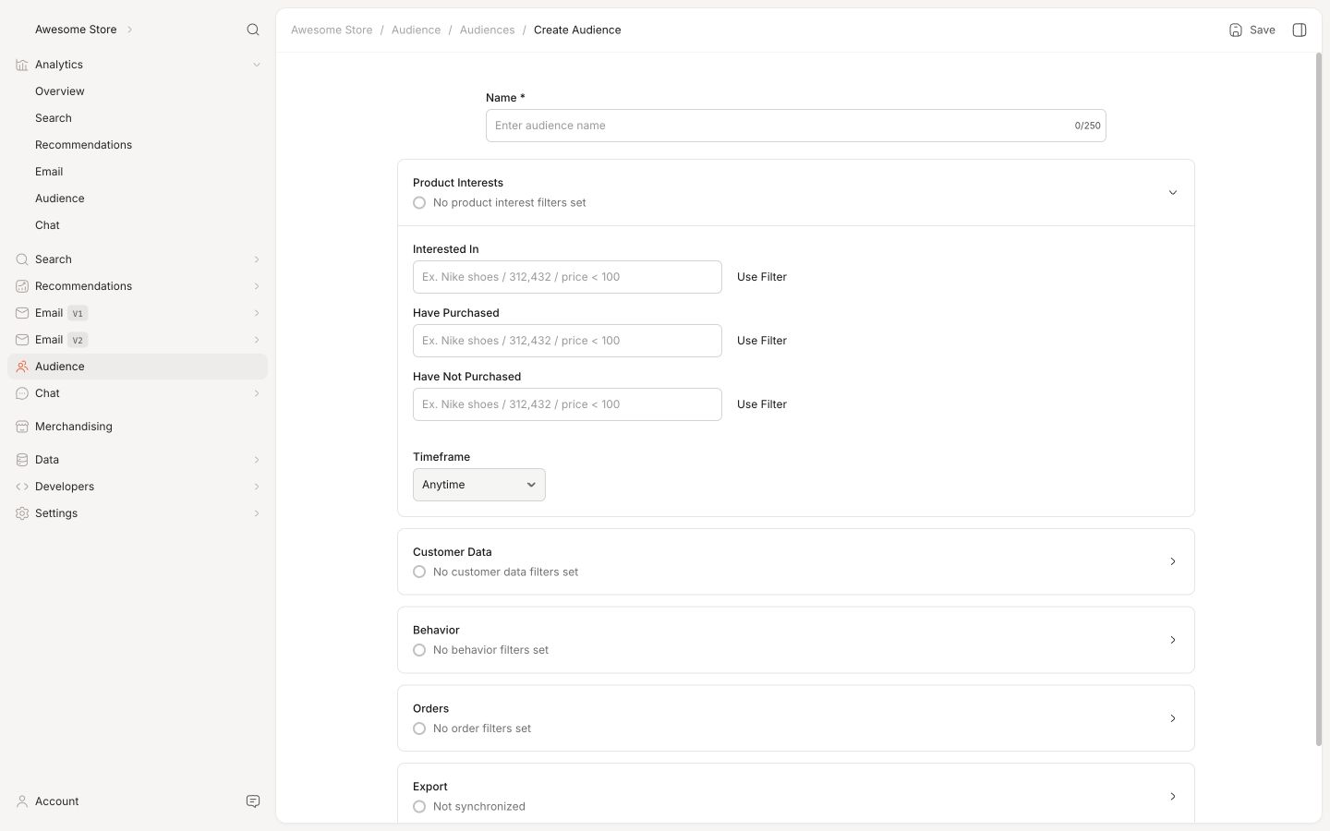Collapse the Analytics menu chevron
The height and width of the screenshot is (831, 1330).
click(257, 65)
